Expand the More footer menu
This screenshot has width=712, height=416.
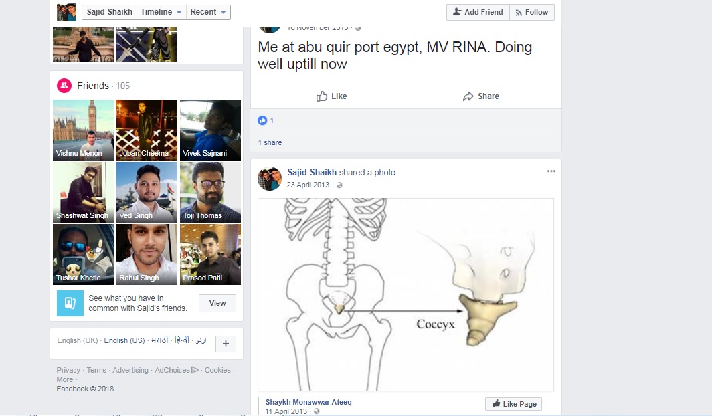pyautogui.click(x=67, y=380)
